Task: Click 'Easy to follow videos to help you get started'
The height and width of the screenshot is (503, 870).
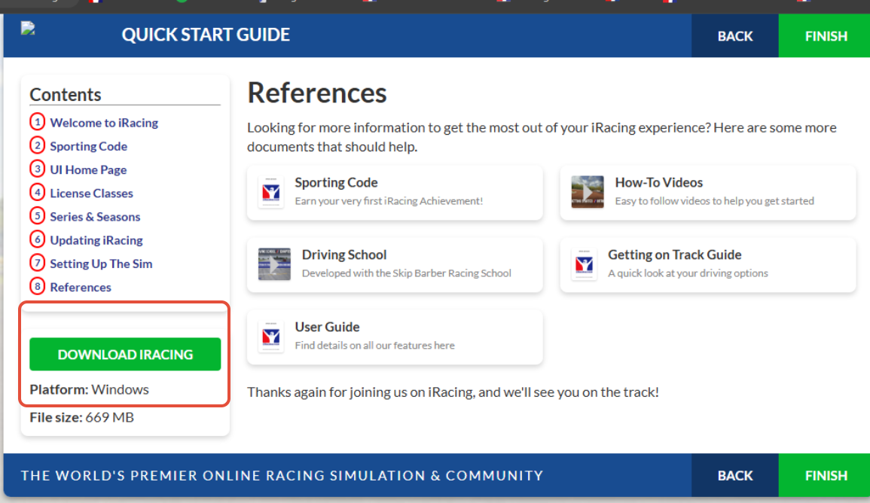Action: [714, 201]
